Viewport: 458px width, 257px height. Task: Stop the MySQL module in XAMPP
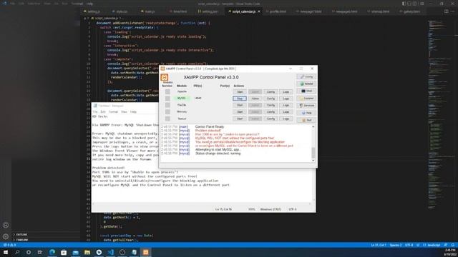240,99
